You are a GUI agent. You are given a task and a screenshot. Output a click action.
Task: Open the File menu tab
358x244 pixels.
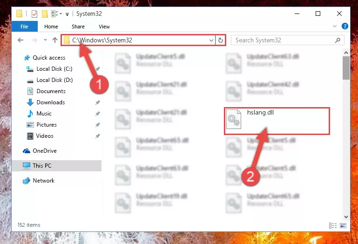pyautogui.click(x=24, y=27)
